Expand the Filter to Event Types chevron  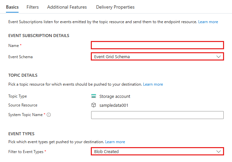pyautogui.click(x=218, y=151)
